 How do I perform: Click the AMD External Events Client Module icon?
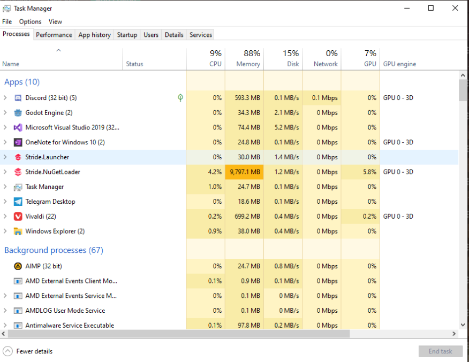(18, 281)
